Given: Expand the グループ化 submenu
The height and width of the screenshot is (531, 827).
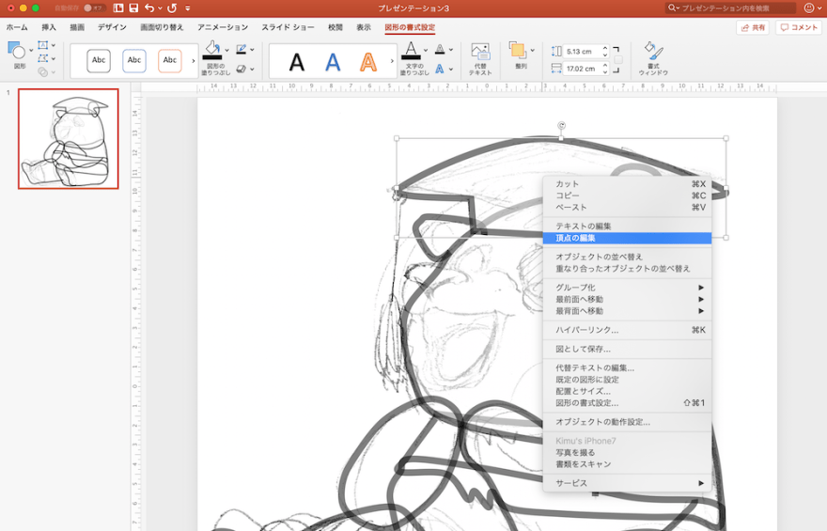Looking at the screenshot, I should [x=627, y=288].
